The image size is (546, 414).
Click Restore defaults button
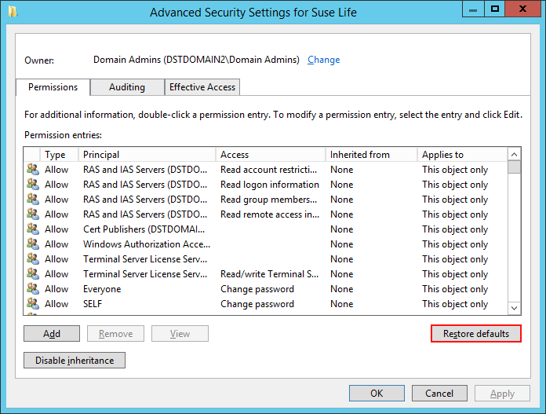point(476,334)
